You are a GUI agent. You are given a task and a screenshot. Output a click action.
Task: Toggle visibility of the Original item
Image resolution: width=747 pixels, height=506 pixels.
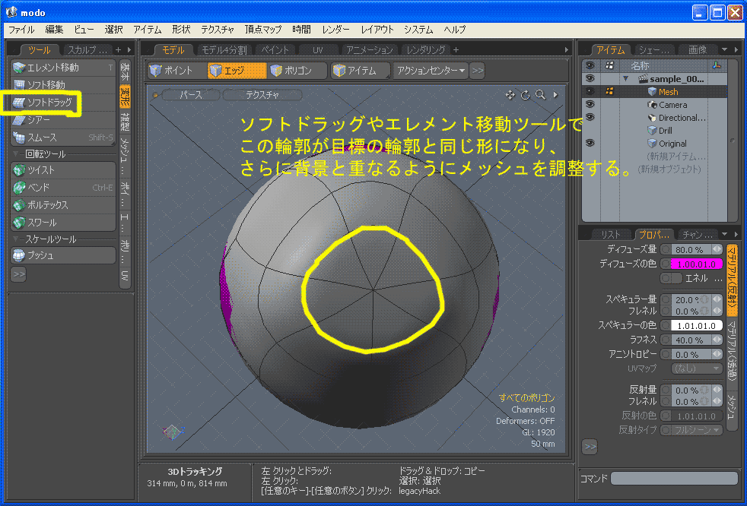click(590, 143)
